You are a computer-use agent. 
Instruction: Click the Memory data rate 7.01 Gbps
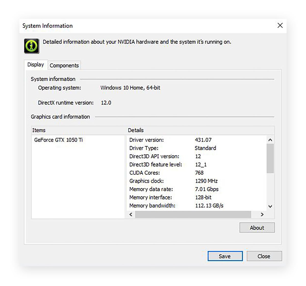(207, 189)
